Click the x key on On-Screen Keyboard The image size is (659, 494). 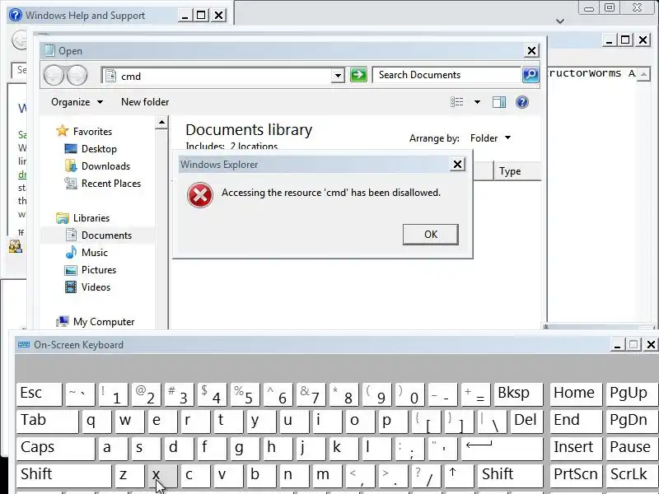[x=162, y=476]
